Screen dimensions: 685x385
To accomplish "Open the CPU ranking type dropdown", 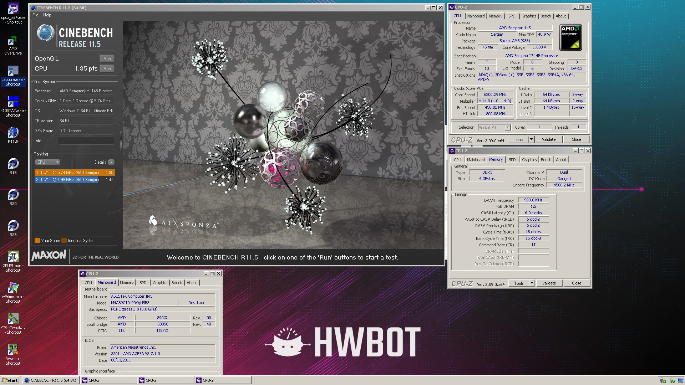I will pyautogui.click(x=47, y=162).
